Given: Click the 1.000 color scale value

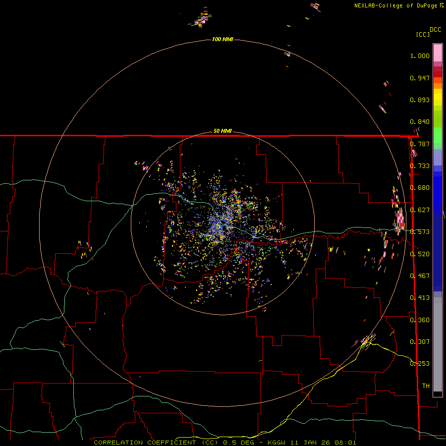Looking at the screenshot, I should (420, 56).
